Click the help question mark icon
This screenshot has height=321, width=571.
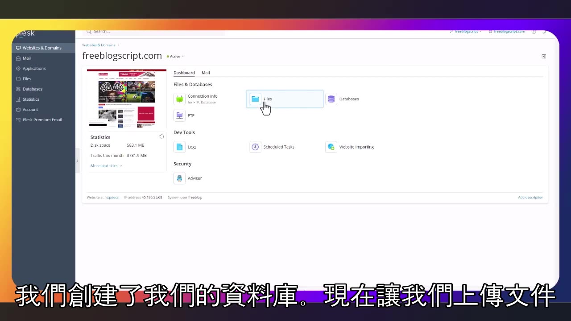(x=534, y=32)
